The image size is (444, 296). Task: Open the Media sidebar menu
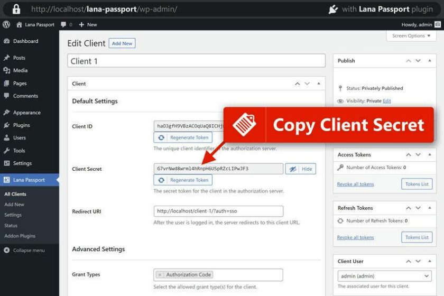click(x=20, y=70)
